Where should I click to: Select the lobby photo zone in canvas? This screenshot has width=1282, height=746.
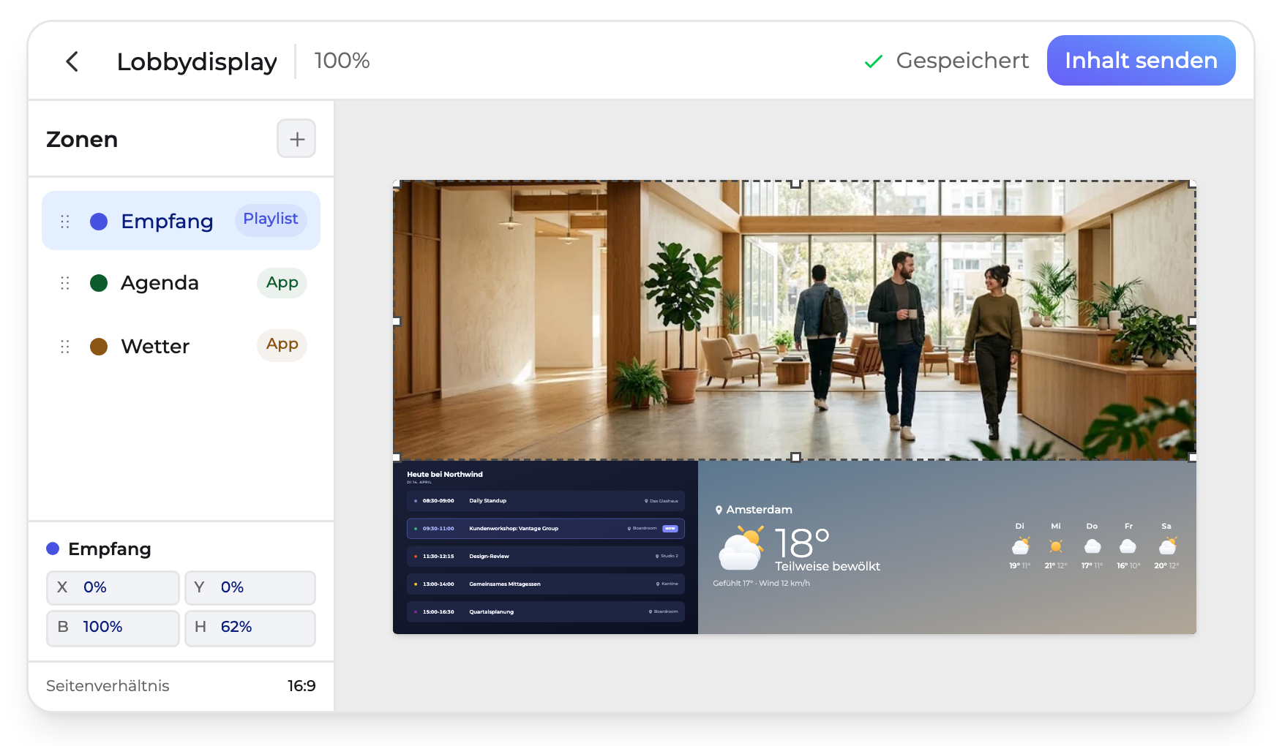(x=795, y=320)
